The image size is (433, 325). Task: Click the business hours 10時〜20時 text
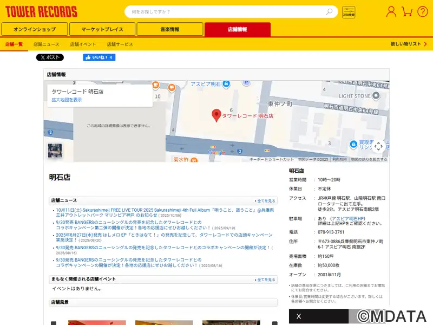[x=329, y=180]
